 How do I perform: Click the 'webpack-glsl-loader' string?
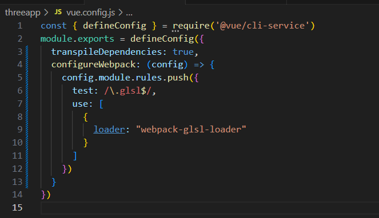coord(191,130)
